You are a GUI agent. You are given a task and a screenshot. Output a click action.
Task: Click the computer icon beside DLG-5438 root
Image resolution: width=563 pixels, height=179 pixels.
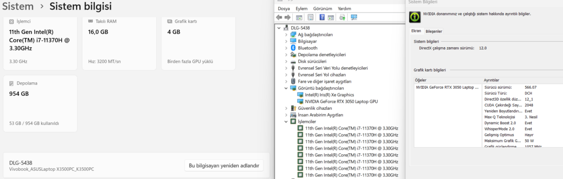286,28
